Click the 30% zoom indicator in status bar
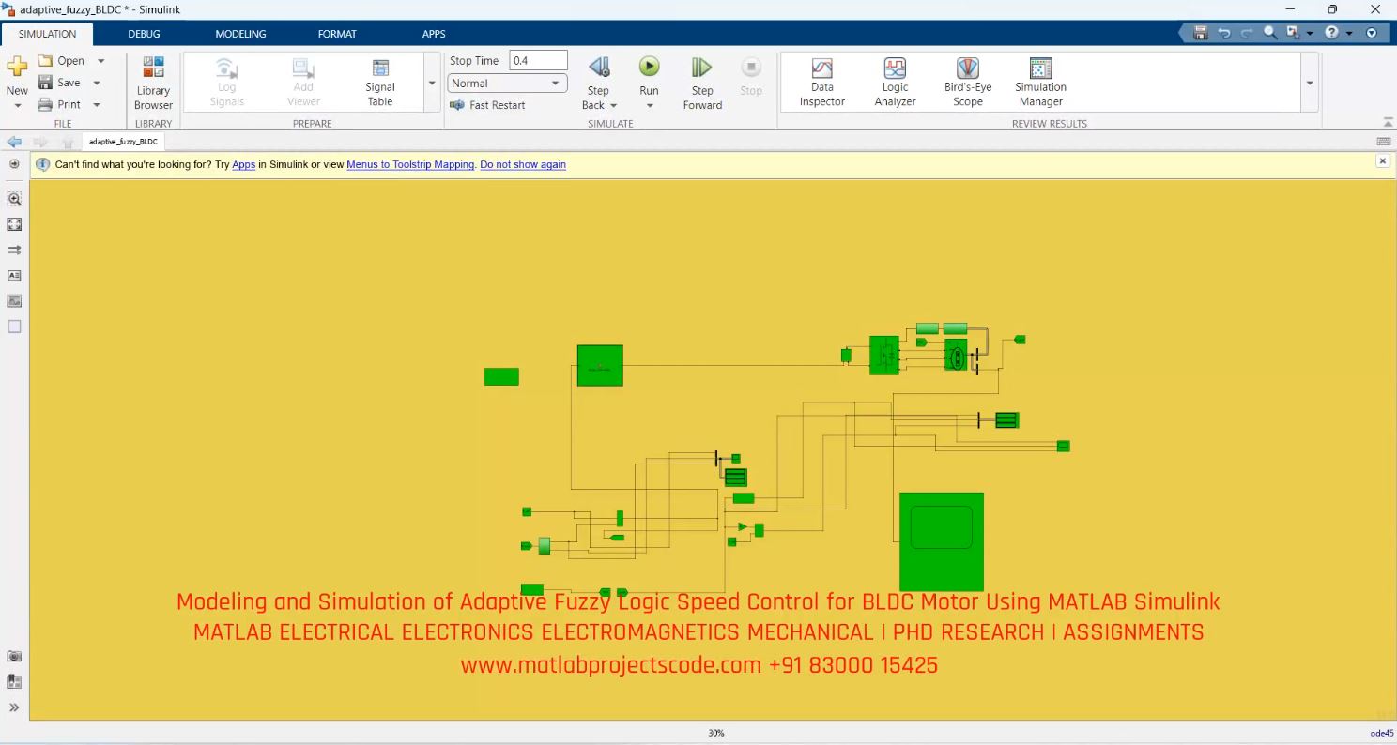Screen dimensions: 1397x745 click(x=715, y=733)
